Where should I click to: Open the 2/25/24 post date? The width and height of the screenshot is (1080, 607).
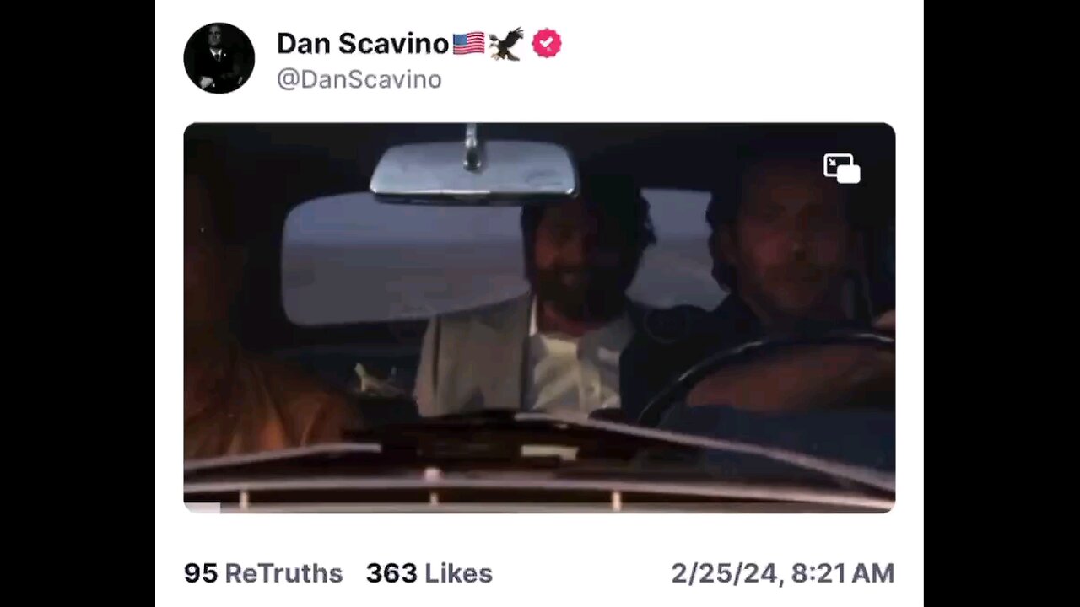tap(725, 573)
